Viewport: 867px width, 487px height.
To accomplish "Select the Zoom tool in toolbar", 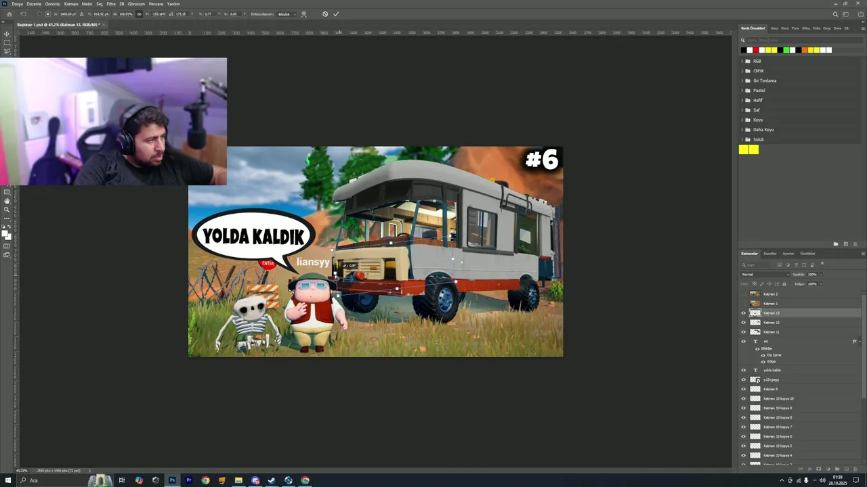I will (x=7, y=210).
